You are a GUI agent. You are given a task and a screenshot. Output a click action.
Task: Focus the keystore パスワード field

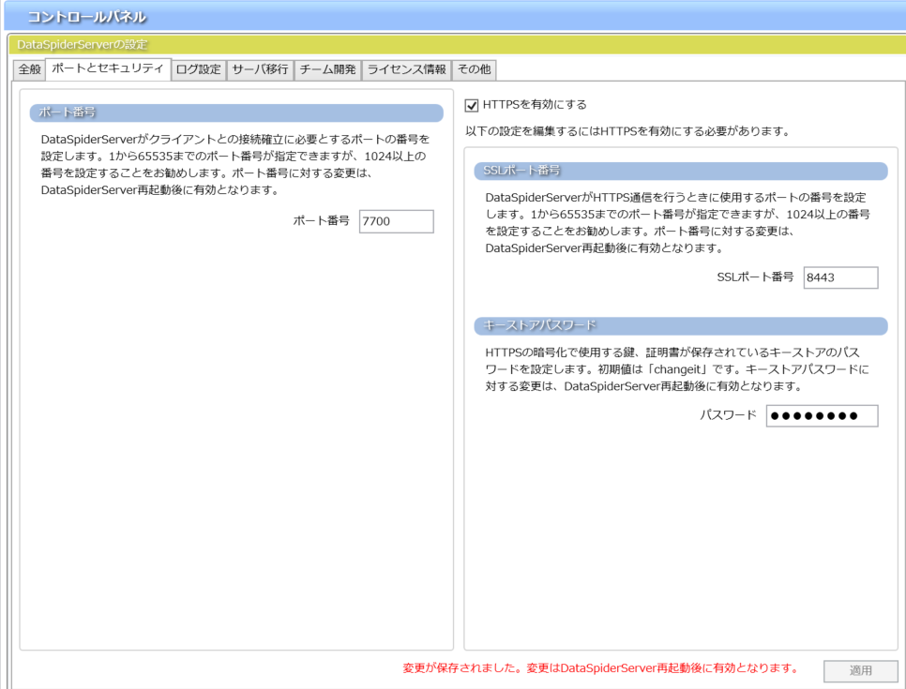coord(823,416)
